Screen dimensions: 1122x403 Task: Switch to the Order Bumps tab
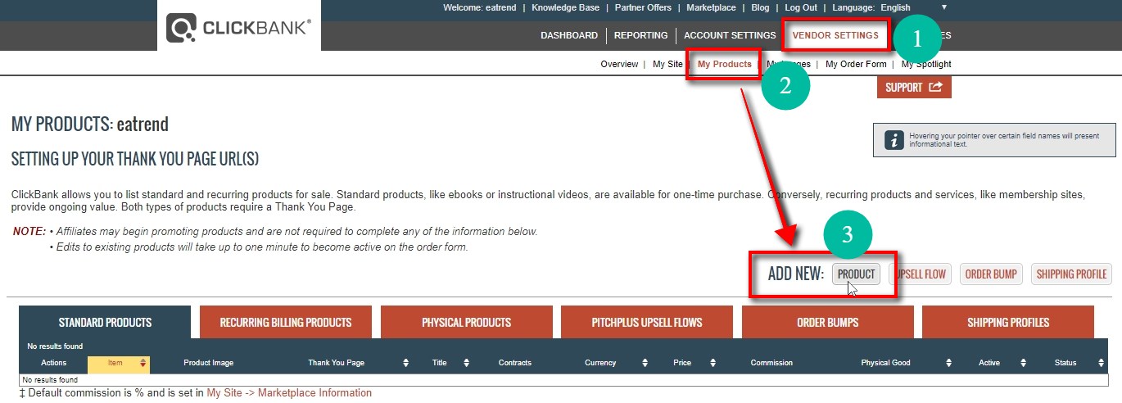828,322
